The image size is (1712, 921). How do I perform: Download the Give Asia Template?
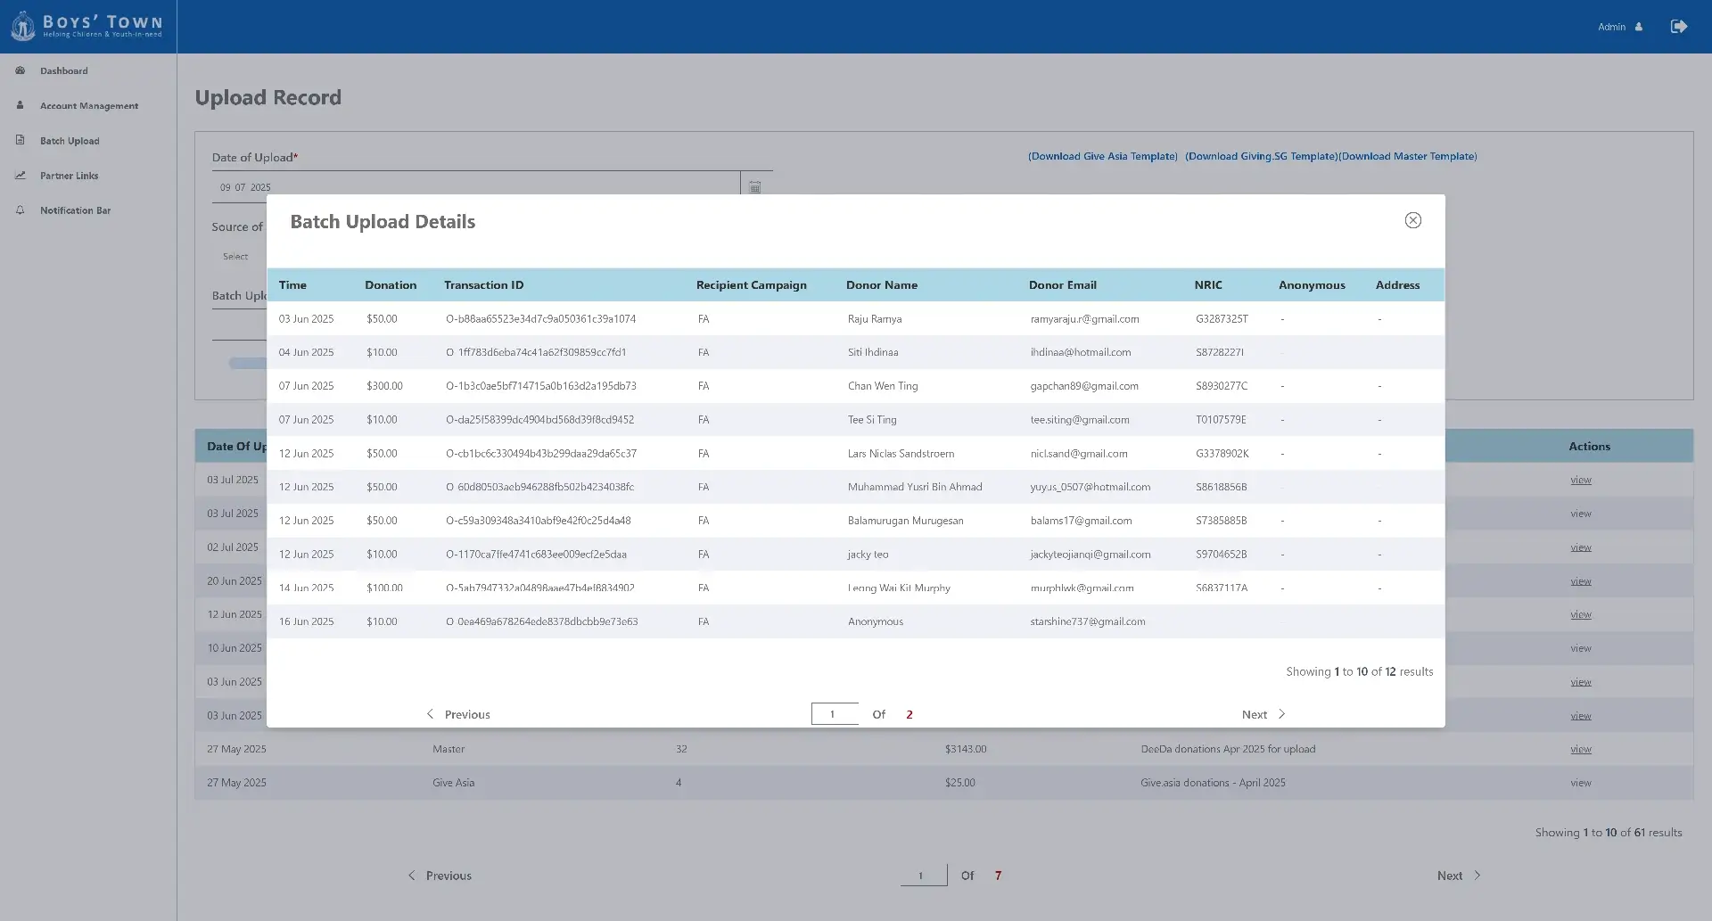[x=1102, y=156]
